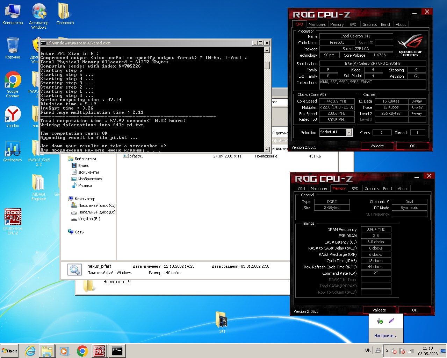The width and height of the screenshot is (447, 358).
Task: Click the Настроить… link in tray popup
Action: 386,336
